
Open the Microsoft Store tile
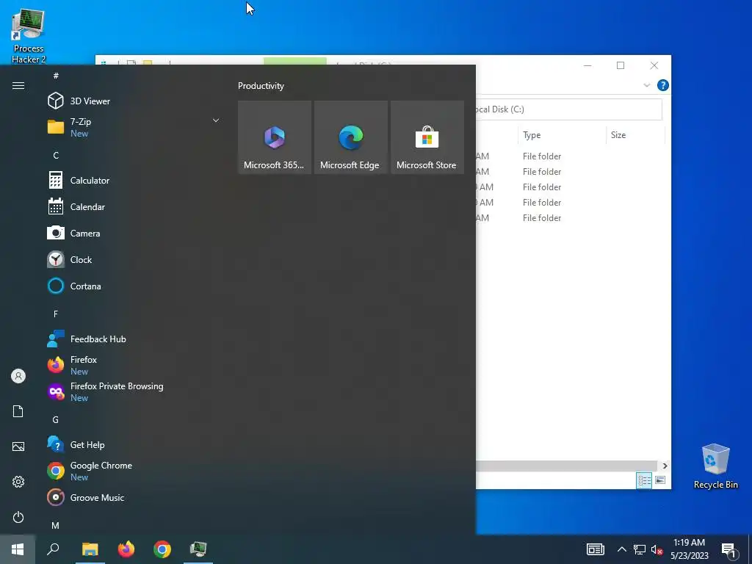coord(427,137)
